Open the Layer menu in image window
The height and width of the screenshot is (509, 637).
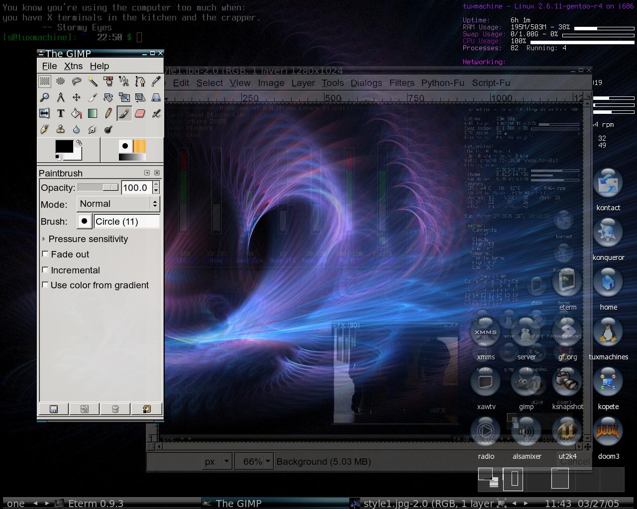(303, 83)
